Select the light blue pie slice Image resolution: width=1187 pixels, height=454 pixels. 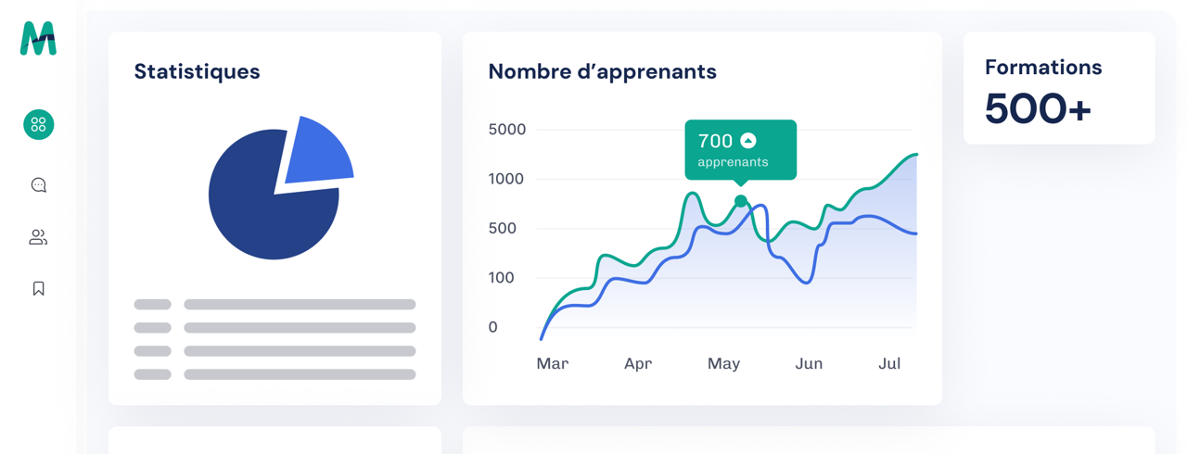[x=316, y=152]
